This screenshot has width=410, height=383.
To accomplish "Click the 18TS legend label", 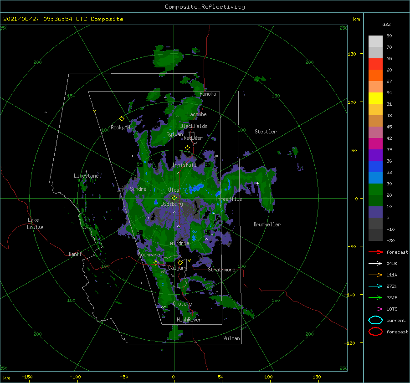I will coord(392,309).
